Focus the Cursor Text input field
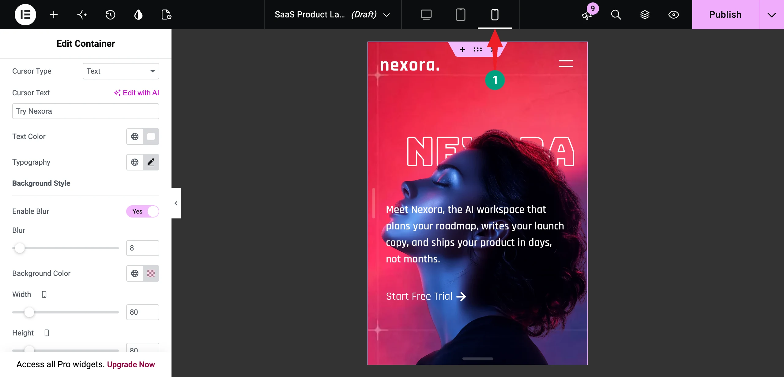Image resolution: width=784 pixels, height=377 pixels. click(86, 111)
